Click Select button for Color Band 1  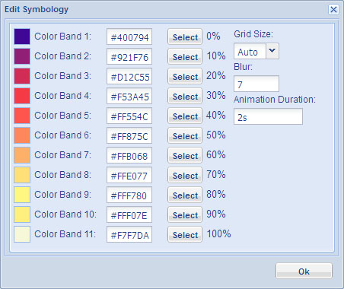(185, 37)
